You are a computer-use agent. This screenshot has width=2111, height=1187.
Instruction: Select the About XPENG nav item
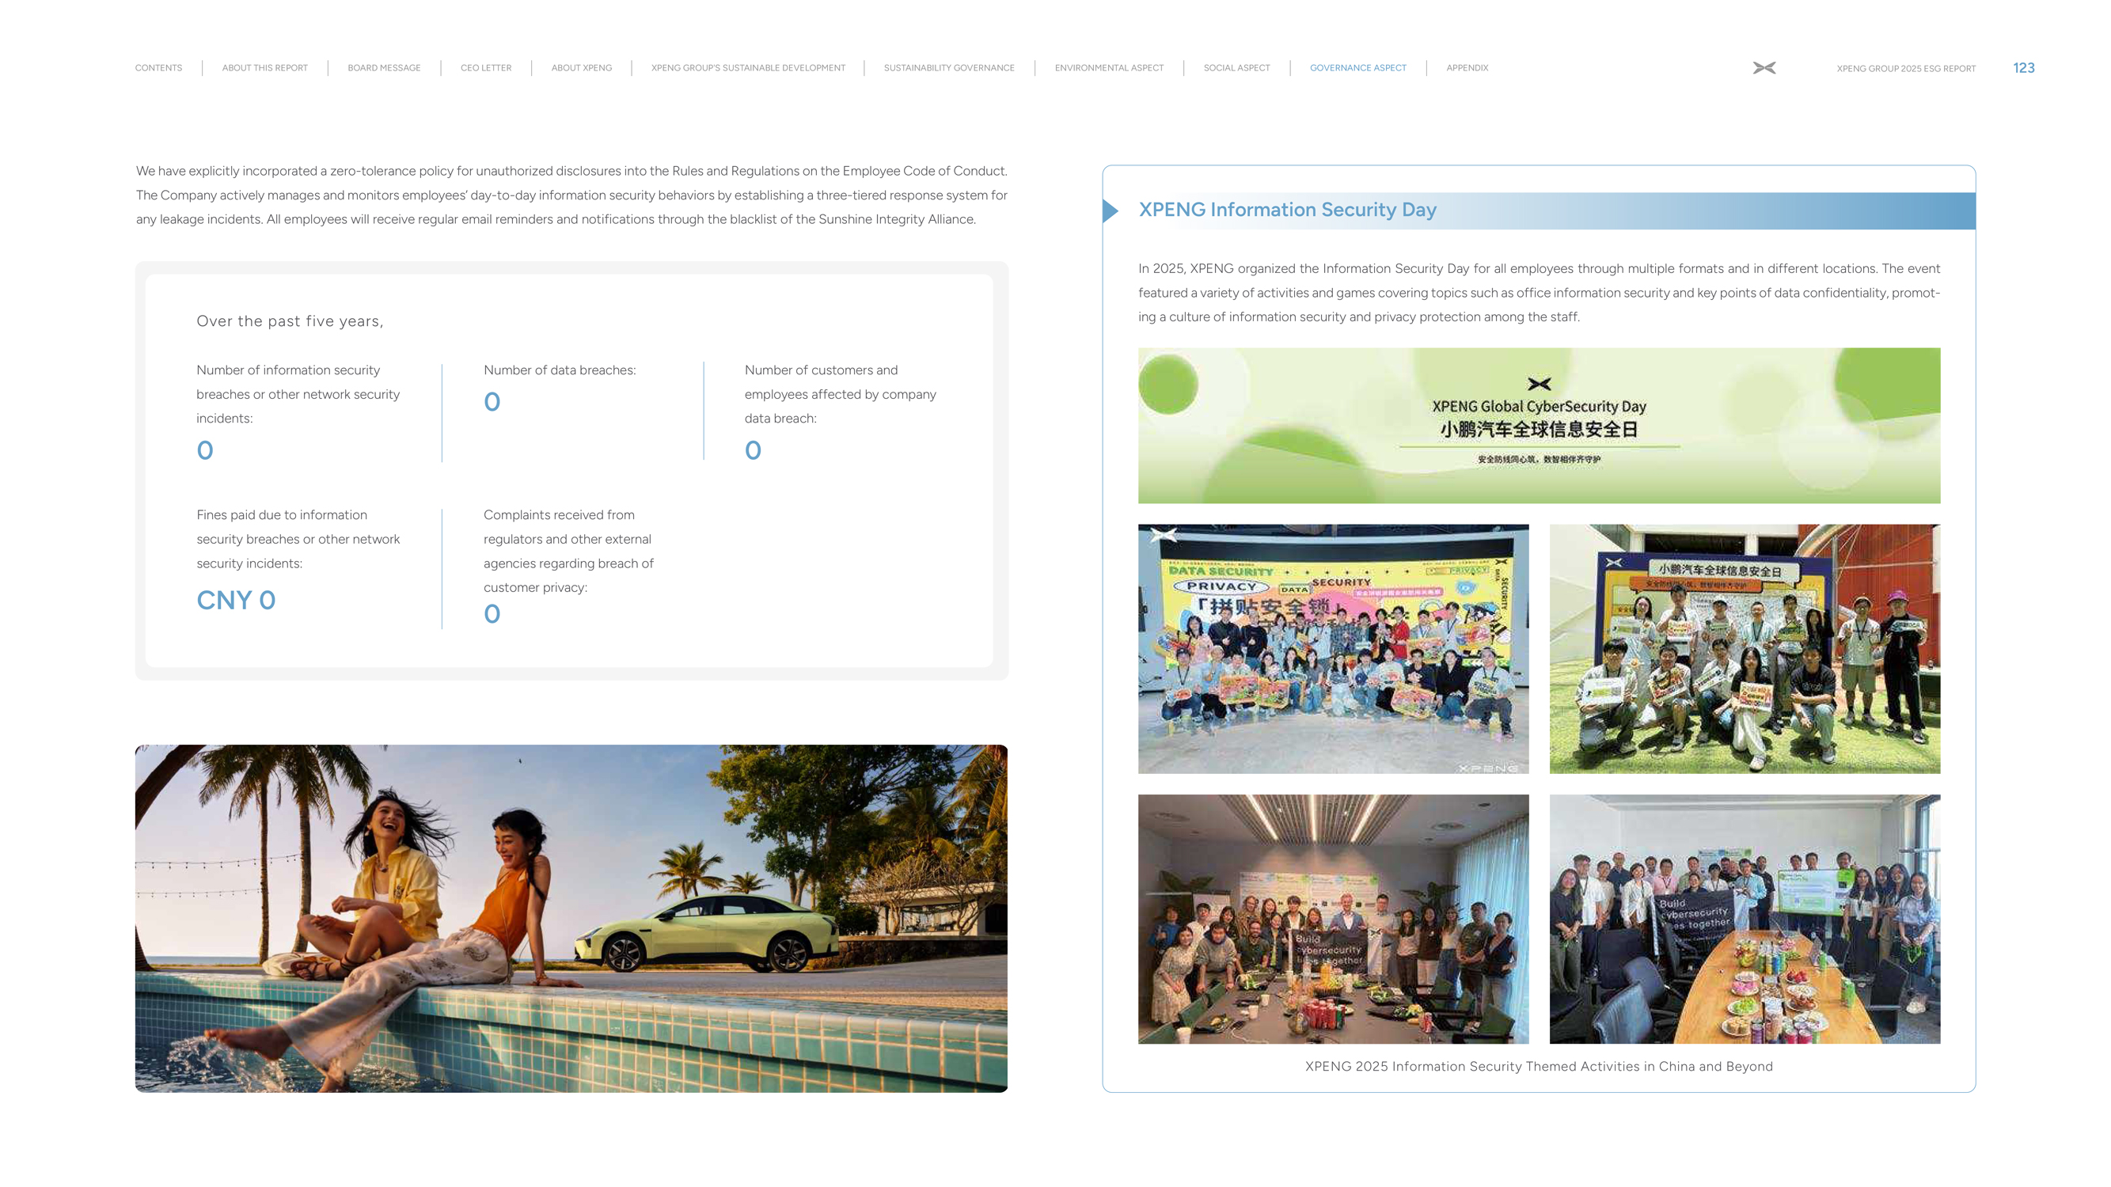point(581,68)
